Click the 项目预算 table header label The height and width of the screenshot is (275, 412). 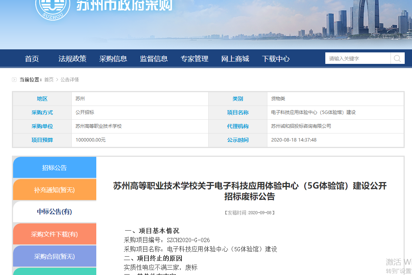click(42, 140)
